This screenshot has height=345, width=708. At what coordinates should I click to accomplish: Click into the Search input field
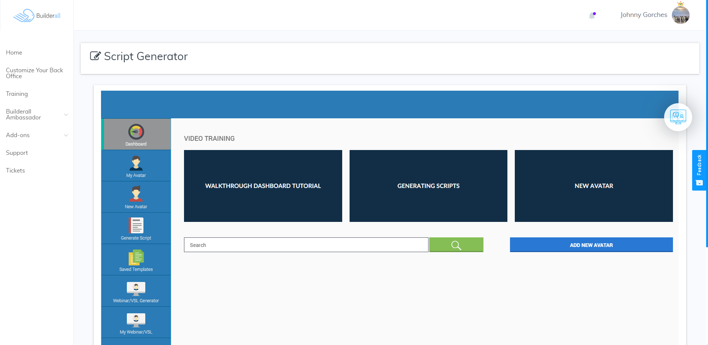click(x=306, y=245)
